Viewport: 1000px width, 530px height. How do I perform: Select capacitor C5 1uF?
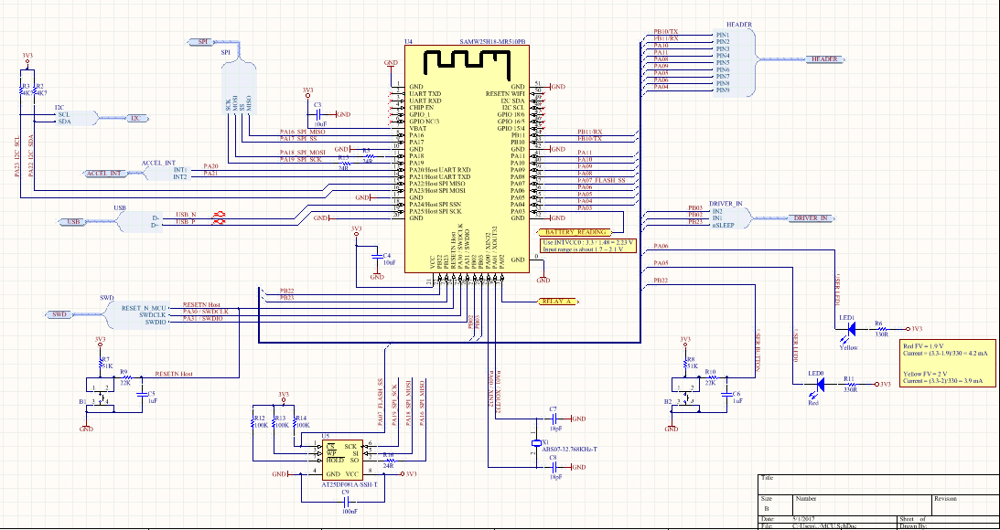pyautogui.click(x=142, y=397)
